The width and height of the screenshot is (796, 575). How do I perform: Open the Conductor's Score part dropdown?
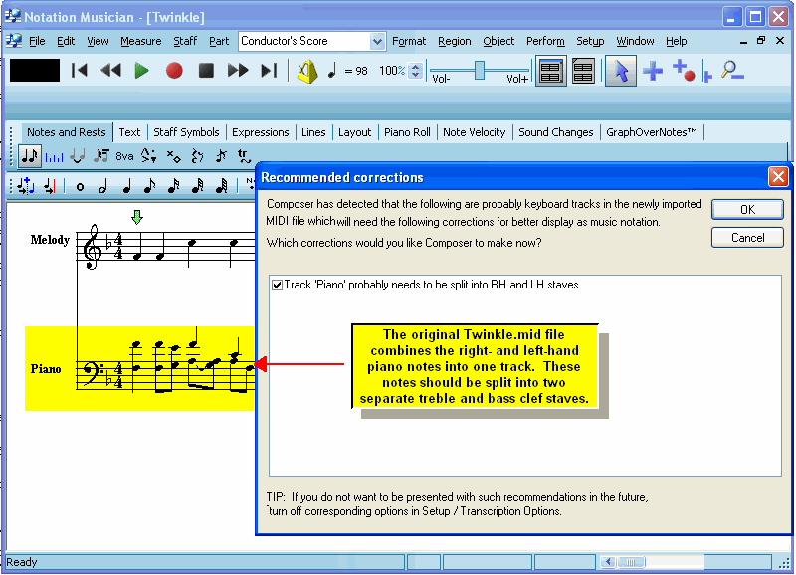377,41
